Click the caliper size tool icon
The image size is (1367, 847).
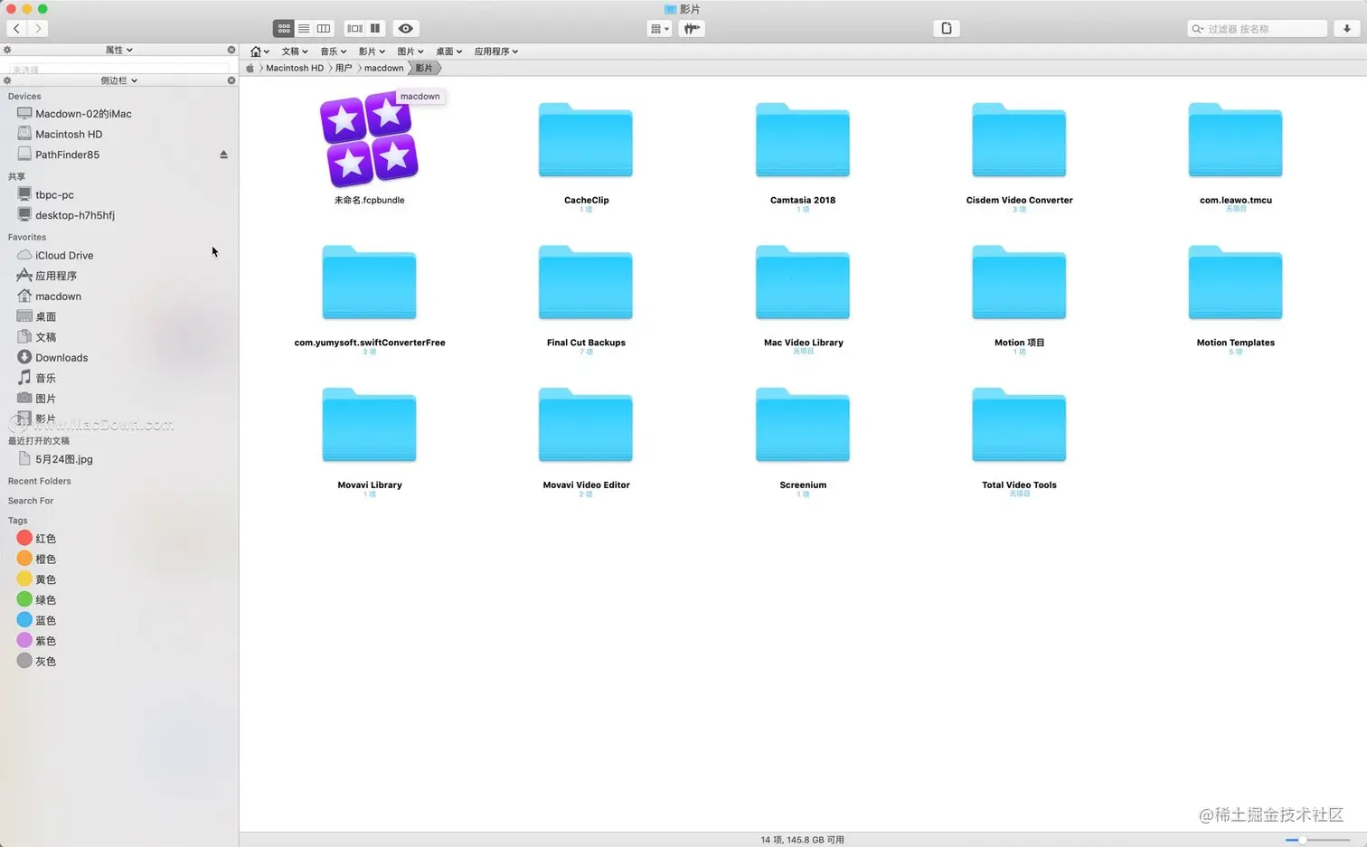coord(693,29)
